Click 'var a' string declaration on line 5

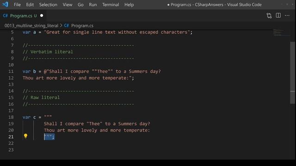click(107, 32)
